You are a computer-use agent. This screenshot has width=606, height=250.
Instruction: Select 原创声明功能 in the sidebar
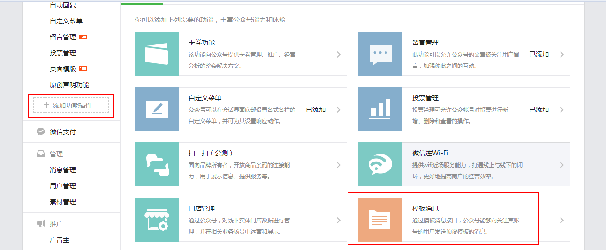[69, 85]
